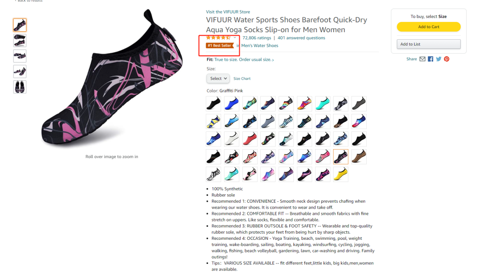Open Men's Water Shoes category link

260,46
